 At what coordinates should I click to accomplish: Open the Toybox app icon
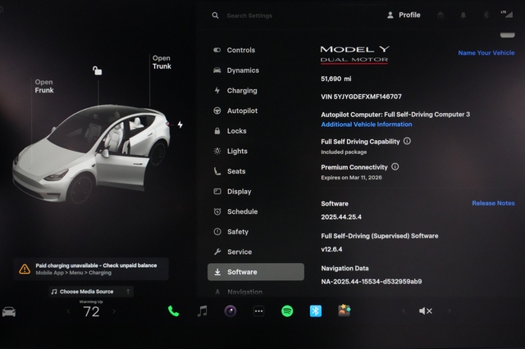pyautogui.click(x=345, y=310)
